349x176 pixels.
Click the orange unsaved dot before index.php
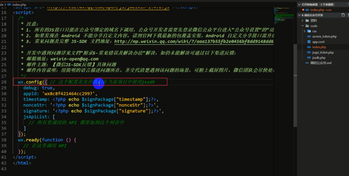click(303, 10)
